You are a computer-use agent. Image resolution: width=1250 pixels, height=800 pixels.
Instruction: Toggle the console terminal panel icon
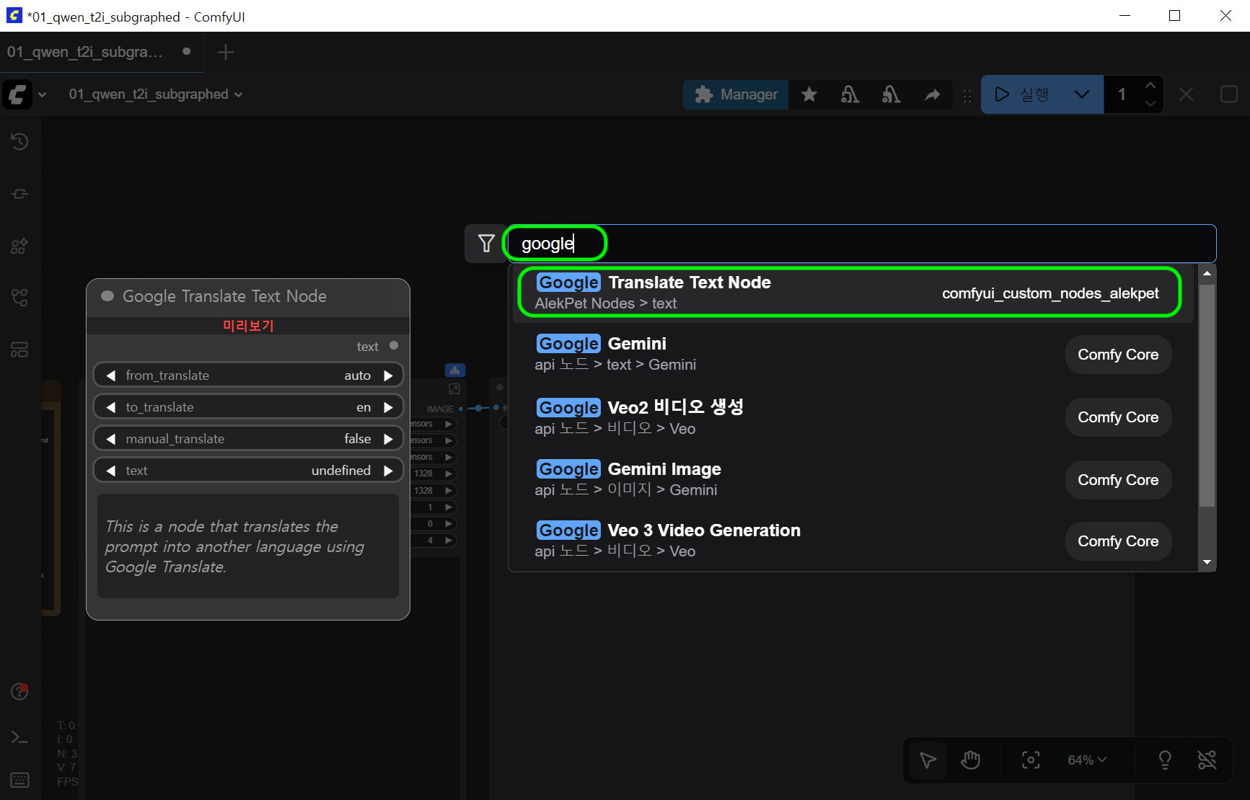tap(19, 737)
